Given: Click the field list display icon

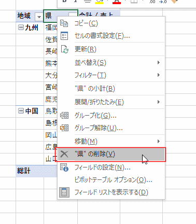Looking at the screenshot, I should click(64, 192).
